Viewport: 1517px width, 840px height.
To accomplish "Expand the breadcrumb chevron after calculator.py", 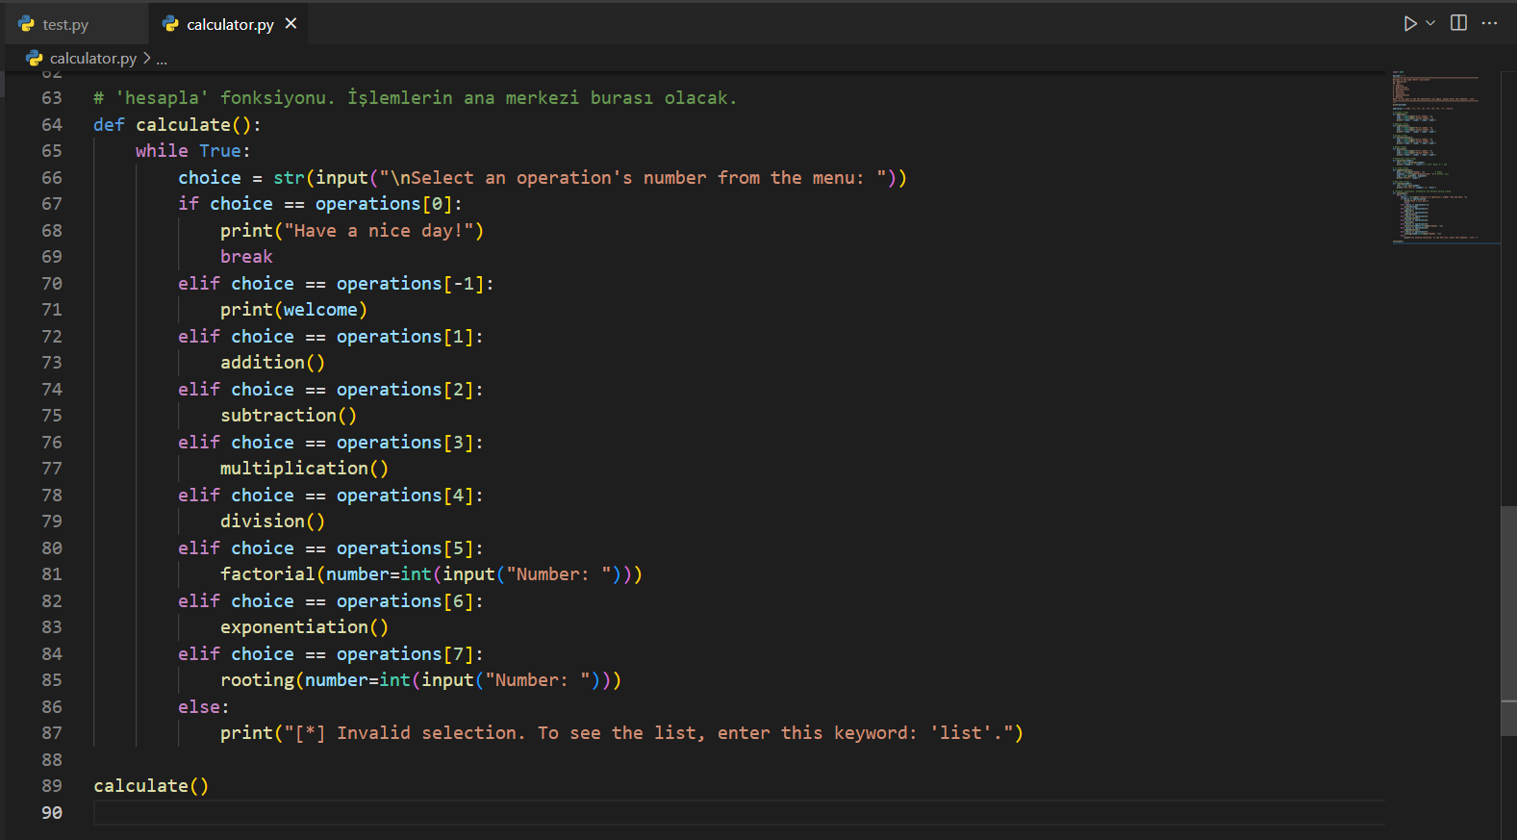I will pyautogui.click(x=146, y=58).
